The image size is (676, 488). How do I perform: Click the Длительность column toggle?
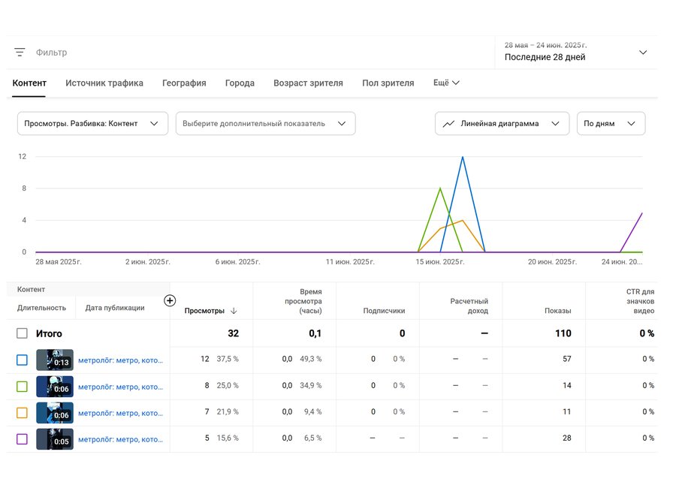[x=41, y=308]
